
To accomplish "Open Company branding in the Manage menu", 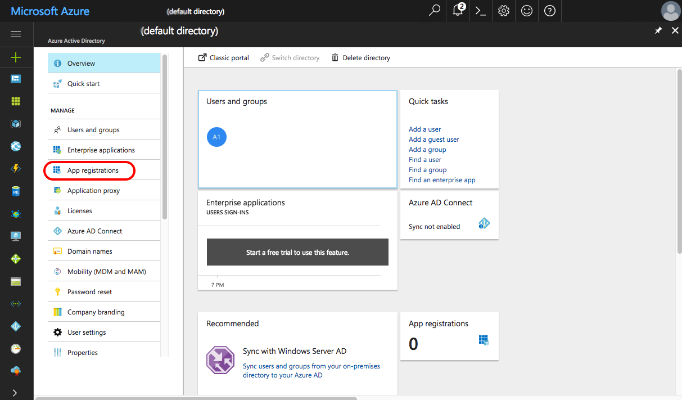I will (104, 312).
